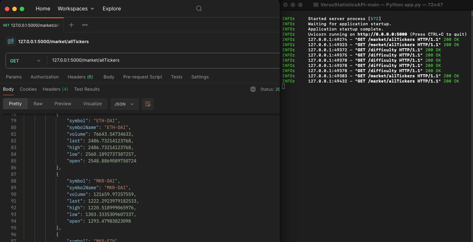
Task: Select the 127.0.0.1:5000/market/allTickers request tab
Action: click(32, 25)
